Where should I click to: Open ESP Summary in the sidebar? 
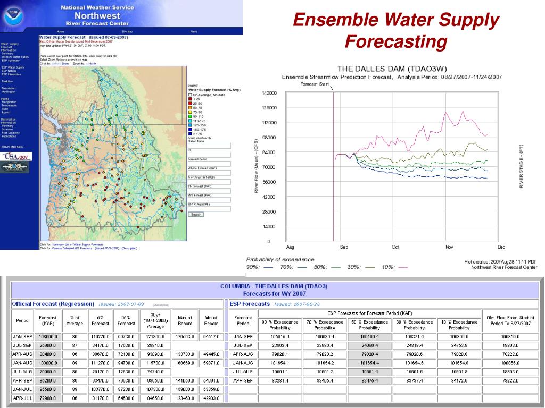click(11, 61)
